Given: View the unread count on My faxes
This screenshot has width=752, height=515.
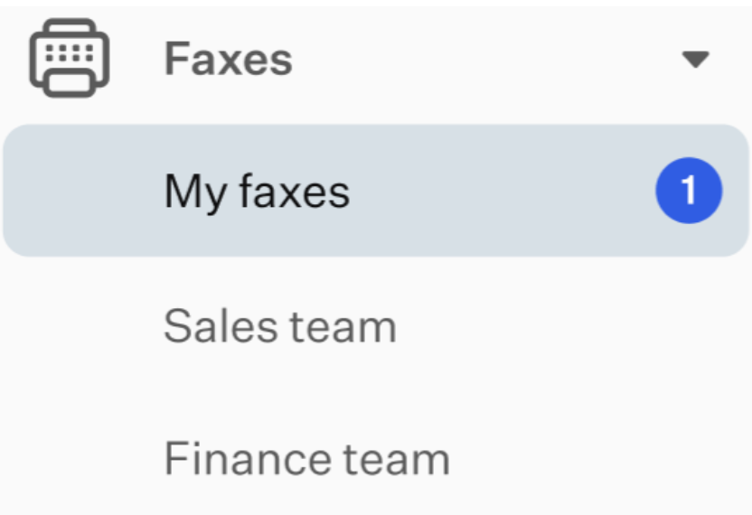Looking at the screenshot, I should click(x=689, y=191).
